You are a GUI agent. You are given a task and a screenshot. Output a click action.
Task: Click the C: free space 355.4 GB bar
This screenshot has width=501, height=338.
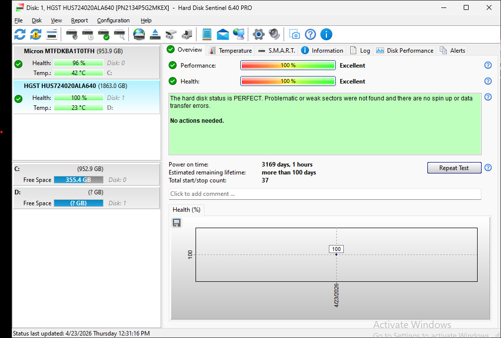point(79,180)
